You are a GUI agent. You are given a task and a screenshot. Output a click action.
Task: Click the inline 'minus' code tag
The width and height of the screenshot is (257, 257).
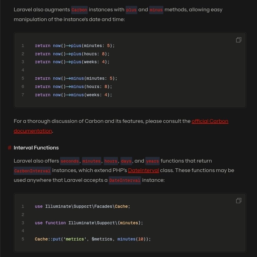(x=156, y=10)
